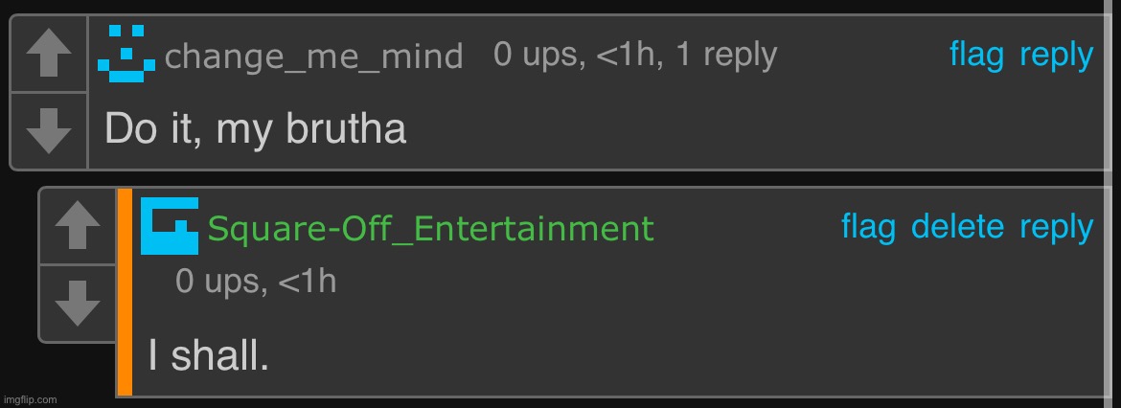The width and height of the screenshot is (1121, 408).
Task: Upvote the change_me_mind comment
Action: point(48,55)
